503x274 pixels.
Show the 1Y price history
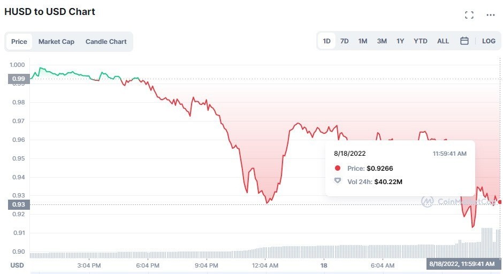click(400, 41)
